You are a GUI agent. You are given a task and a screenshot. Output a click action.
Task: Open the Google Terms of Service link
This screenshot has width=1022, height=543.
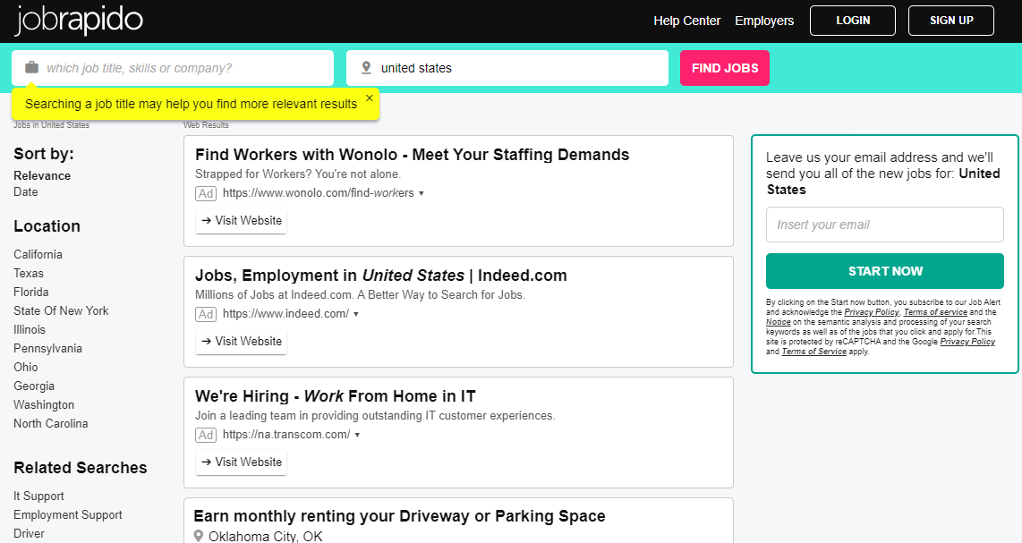pos(814,352)
